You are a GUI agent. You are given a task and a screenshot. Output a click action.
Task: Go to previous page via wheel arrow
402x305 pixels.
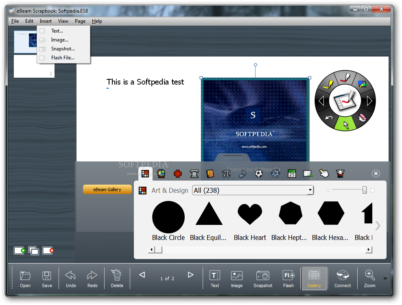tap(321, 101)
